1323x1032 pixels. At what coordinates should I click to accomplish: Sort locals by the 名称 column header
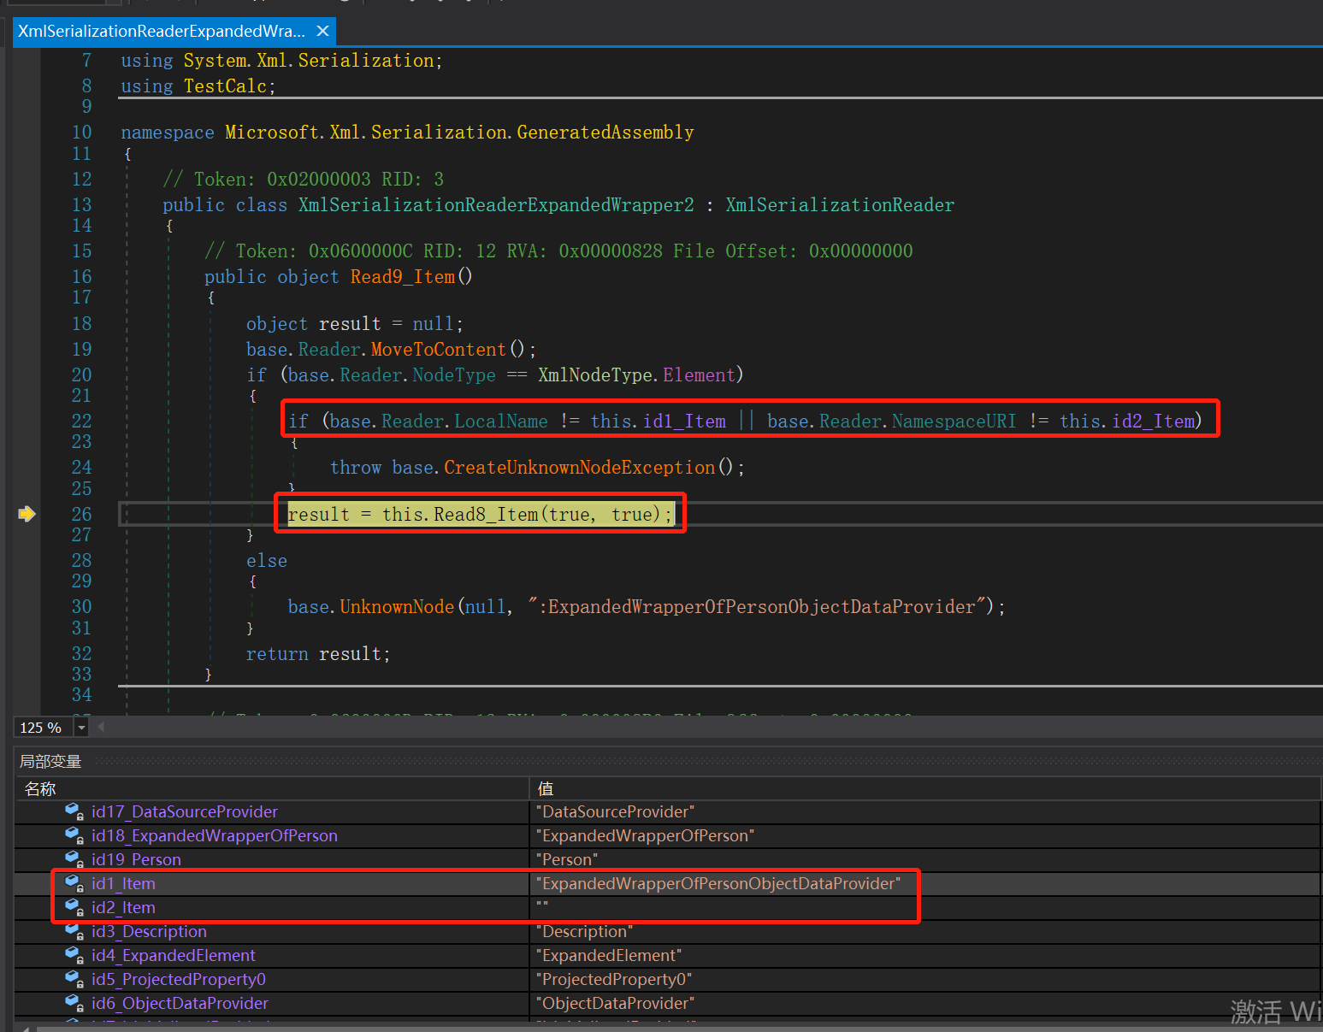(40, 788)
